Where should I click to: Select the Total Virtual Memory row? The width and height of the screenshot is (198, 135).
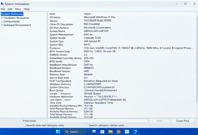pos(121,114)
